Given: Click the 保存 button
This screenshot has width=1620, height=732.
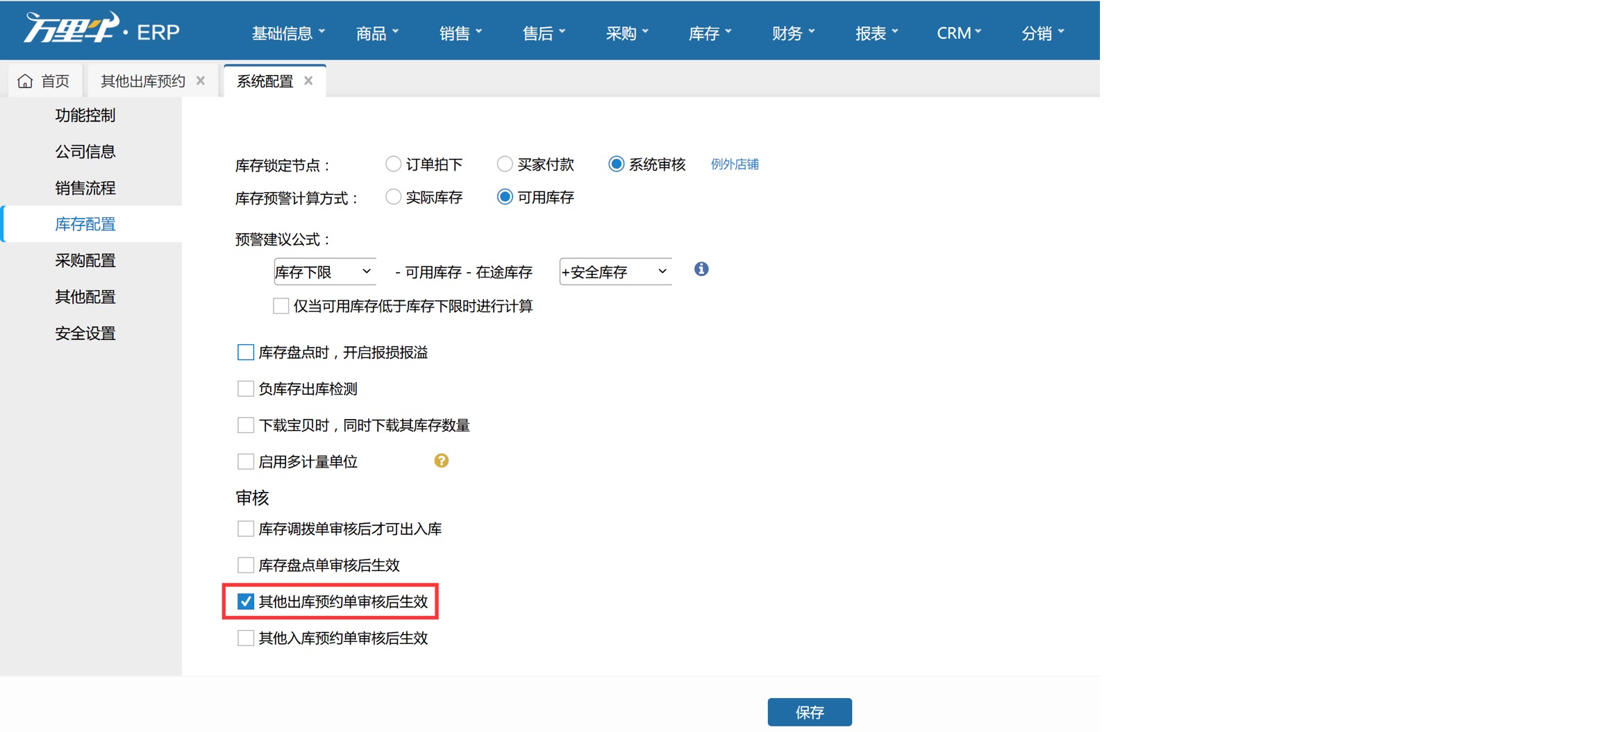Looking at the screenshot, I should (x=810, y=712).
